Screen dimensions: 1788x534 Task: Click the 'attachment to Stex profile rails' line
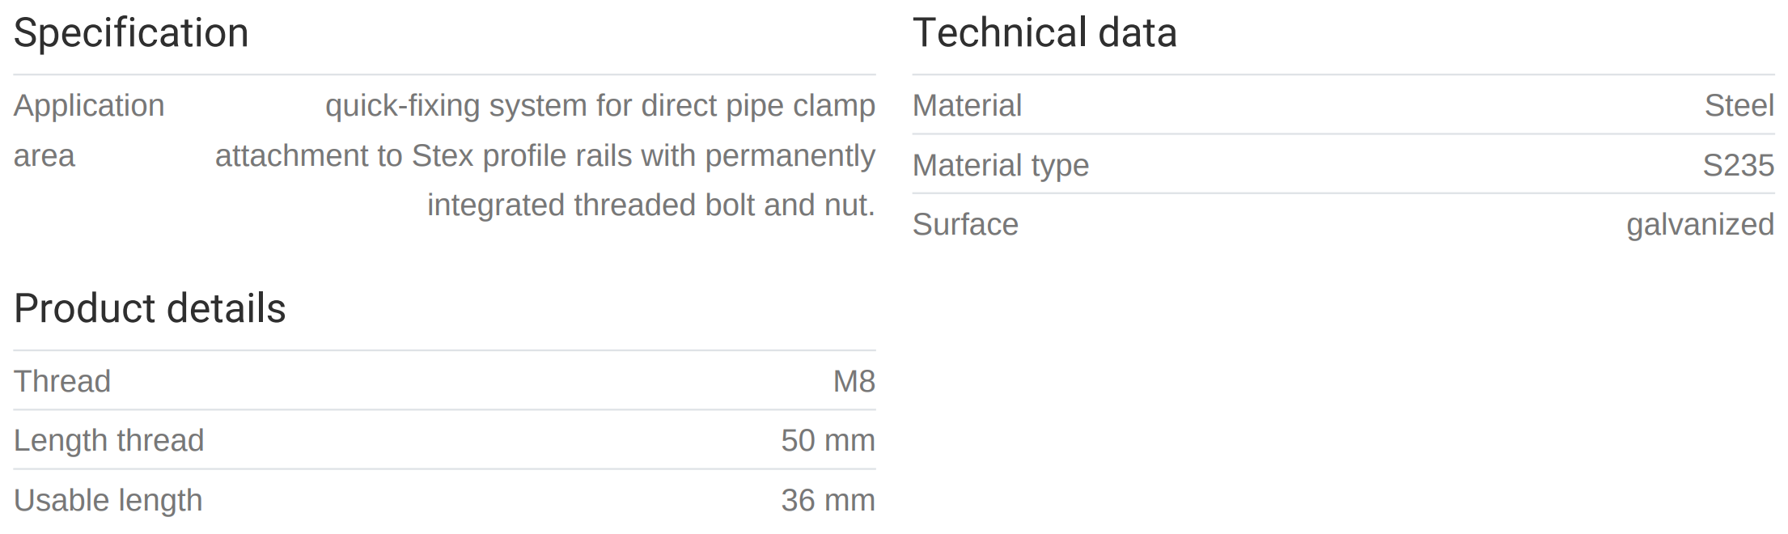(544, 156)
